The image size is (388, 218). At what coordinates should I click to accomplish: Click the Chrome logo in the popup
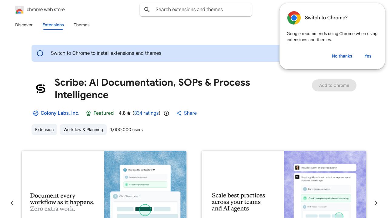[294, 18]
